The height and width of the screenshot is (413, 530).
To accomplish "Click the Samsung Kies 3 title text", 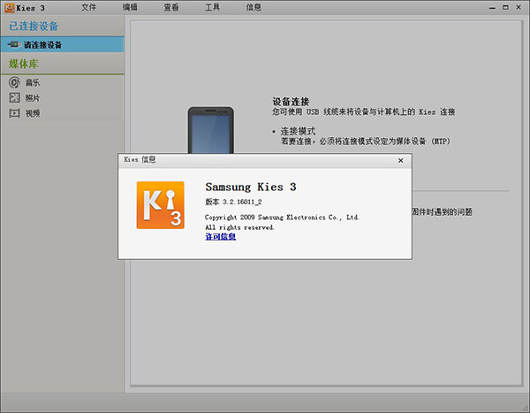I will [x=251, y=187].
